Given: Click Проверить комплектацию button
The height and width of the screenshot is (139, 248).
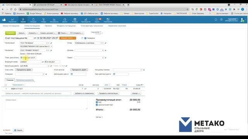Looking at the screenshot, I should tap(108, 93).
